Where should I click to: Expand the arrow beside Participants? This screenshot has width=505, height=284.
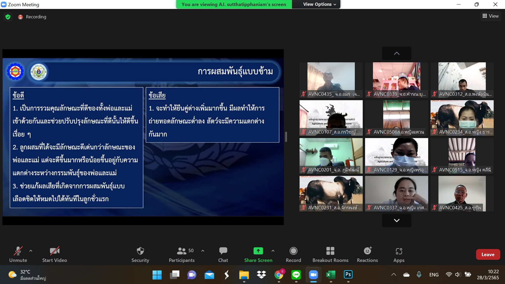pyautogui.click(x=203, y=251)
